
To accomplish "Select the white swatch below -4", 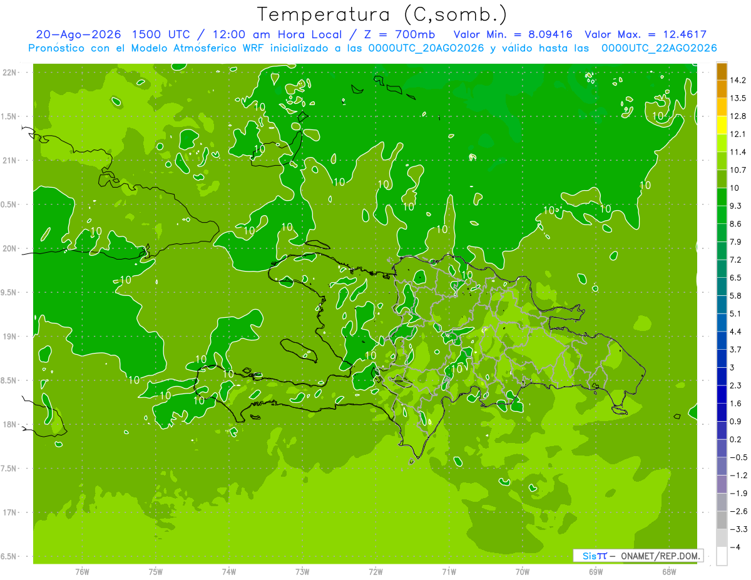I will point(722,556).
